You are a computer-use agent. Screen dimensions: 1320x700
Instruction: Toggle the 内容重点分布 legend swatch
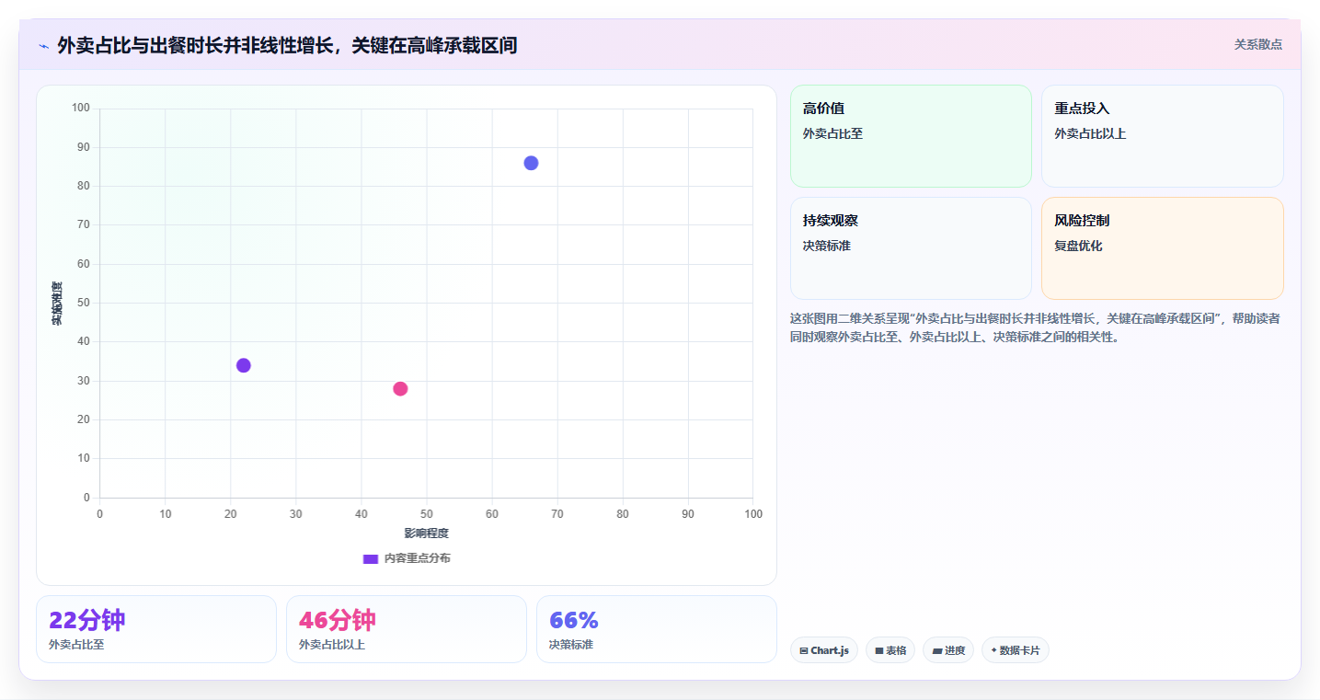[371, 558]
